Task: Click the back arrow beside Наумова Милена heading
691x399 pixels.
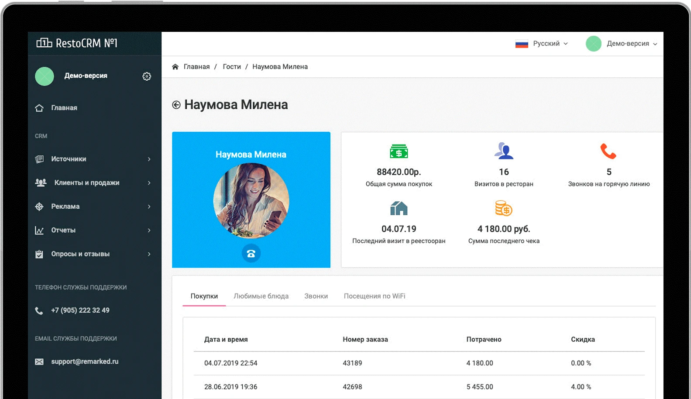Action: [x=176, y=105]
